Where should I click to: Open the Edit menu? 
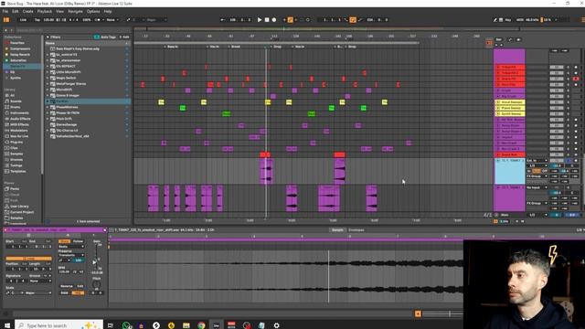pos(16,12)
